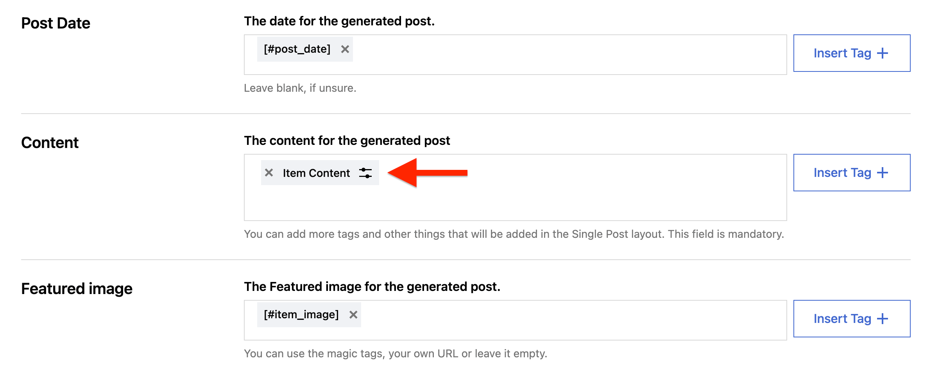Open Item Content tag settings sliders icon
This screenshot has height=378, width=931.
365,173
